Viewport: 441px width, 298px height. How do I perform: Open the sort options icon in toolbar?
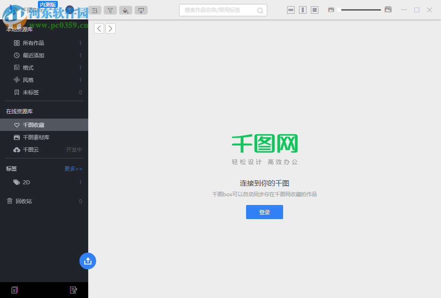pos(94,10)
